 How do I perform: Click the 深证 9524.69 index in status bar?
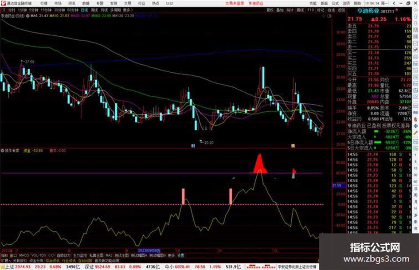coord(97,267)
